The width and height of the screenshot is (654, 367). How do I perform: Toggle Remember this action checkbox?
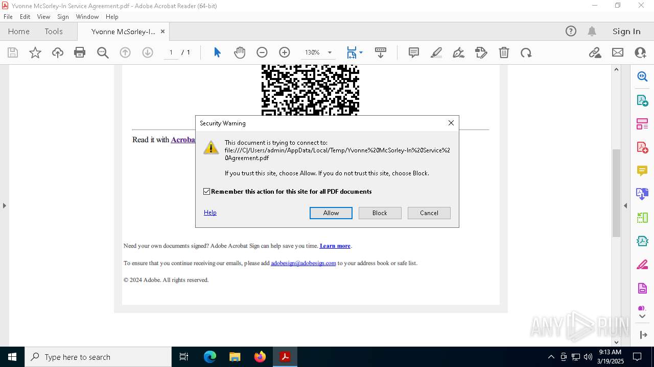207,192
